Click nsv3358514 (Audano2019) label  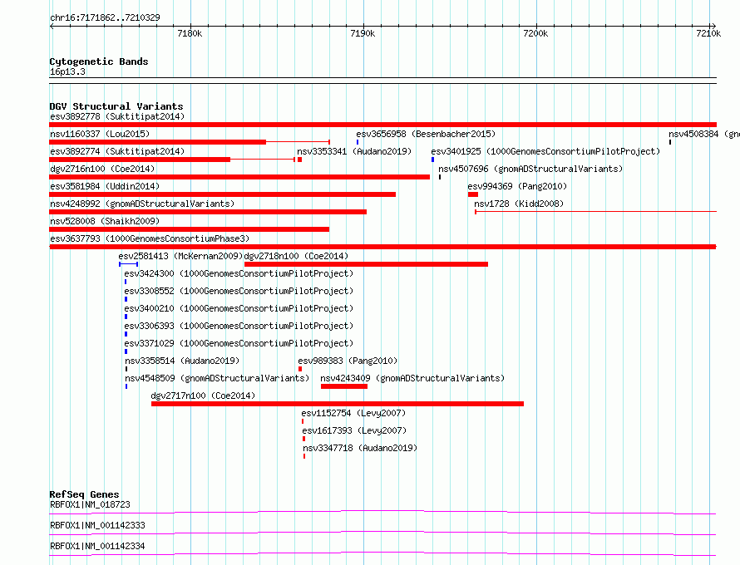click(182, 361)
